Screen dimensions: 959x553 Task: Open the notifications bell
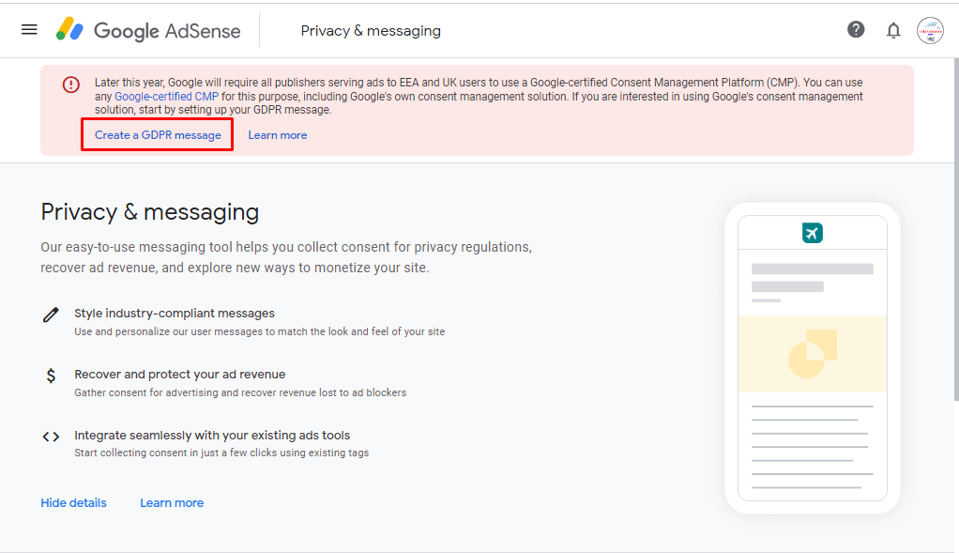click(893, 30)
